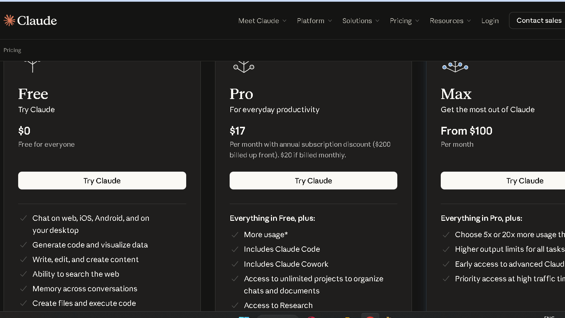Expand the Meet Claude menu
The width and height of the screenshot is (565, 318).
pos(262,21)
